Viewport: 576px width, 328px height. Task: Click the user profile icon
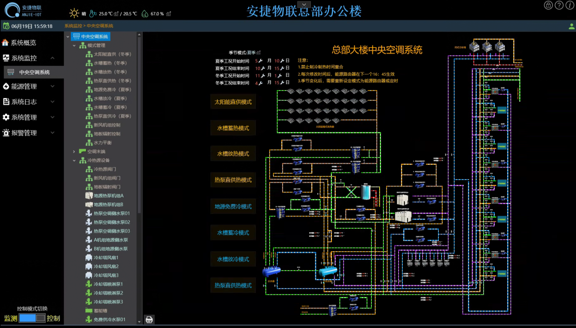pos(571,26)
